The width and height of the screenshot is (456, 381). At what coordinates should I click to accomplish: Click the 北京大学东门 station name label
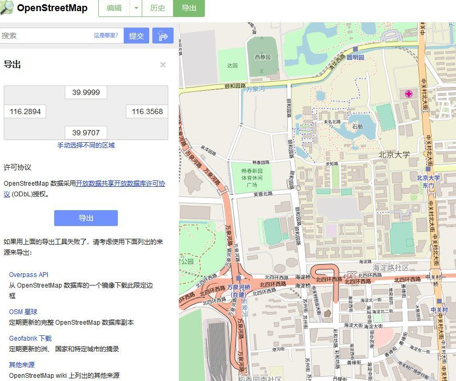pyautogui.click(x=428, y=181)
